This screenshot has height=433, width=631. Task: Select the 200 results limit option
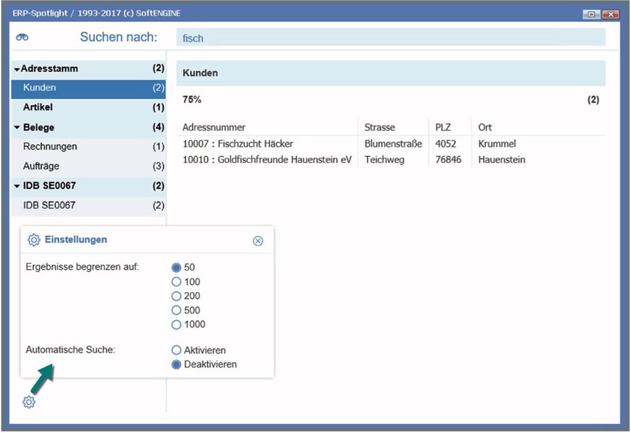pos(177,296)
